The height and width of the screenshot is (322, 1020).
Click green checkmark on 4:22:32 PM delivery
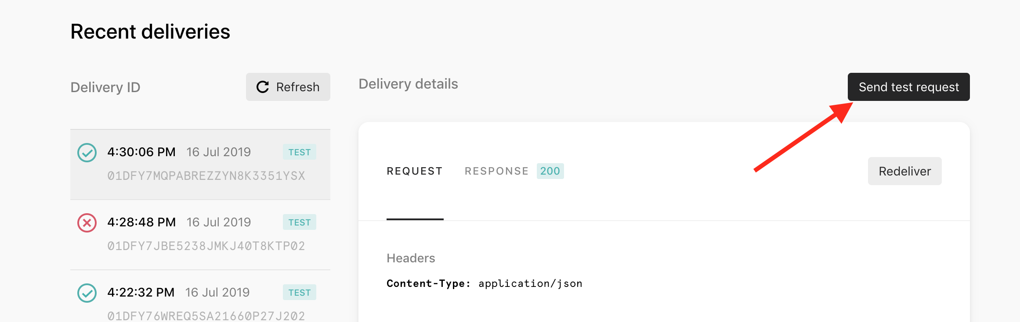pos(87,293)
